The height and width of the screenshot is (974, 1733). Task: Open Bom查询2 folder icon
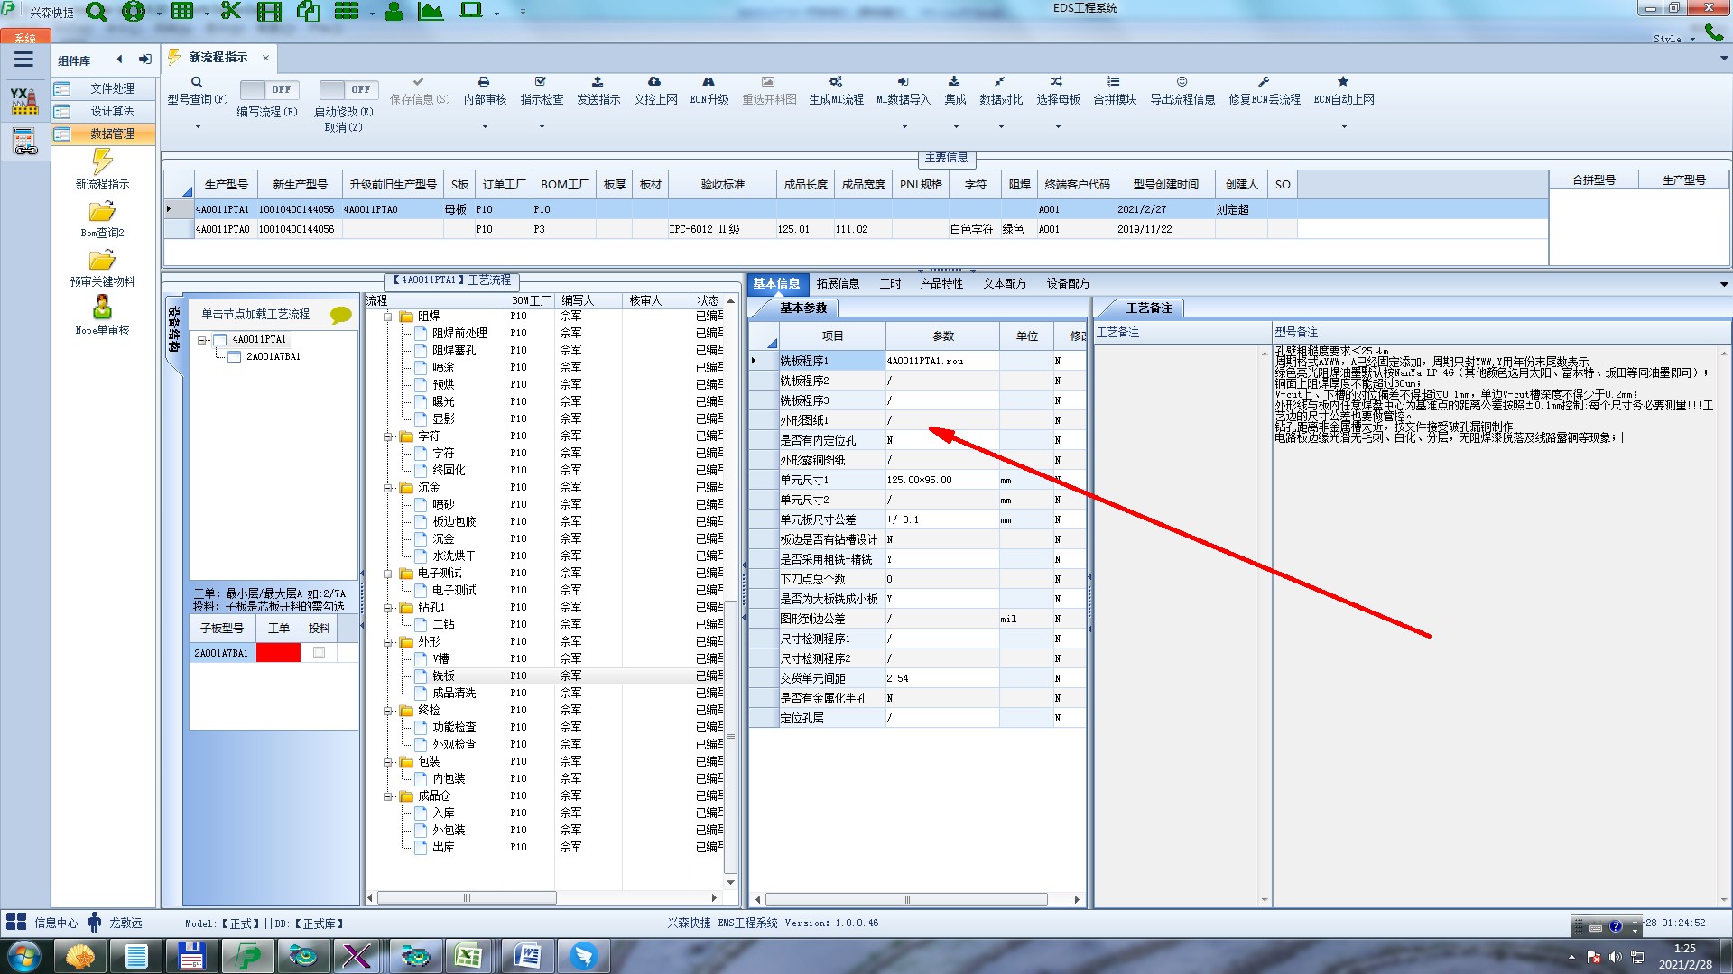point(102,212)
